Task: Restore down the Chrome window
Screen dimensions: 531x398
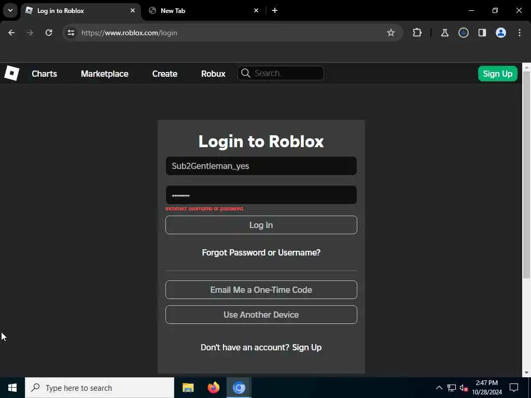Action: tap(495, 10)
